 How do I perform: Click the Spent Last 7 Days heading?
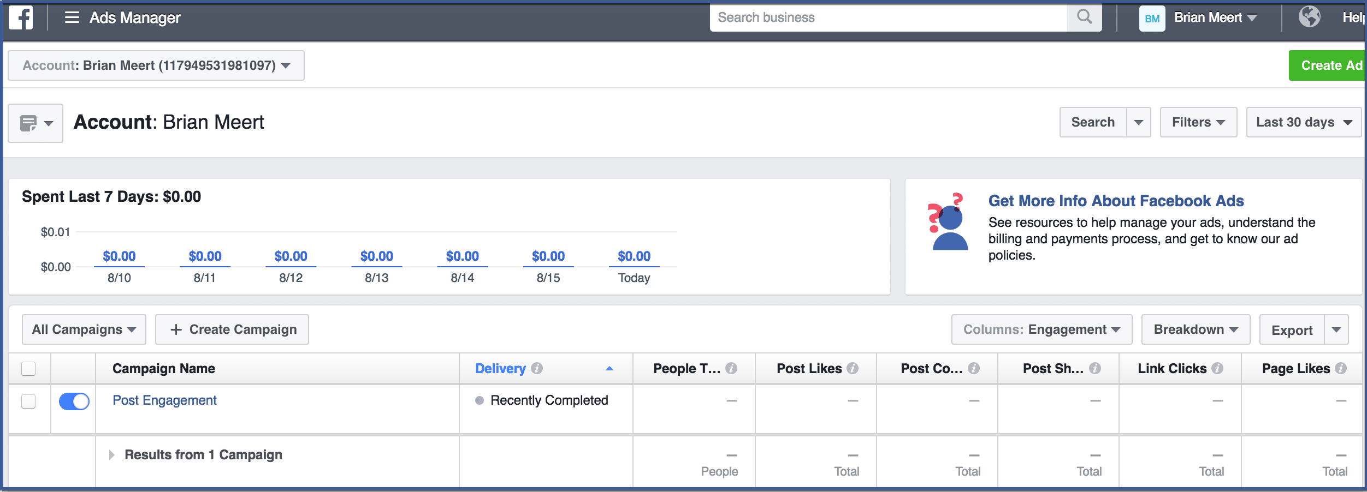click(111, 197)
